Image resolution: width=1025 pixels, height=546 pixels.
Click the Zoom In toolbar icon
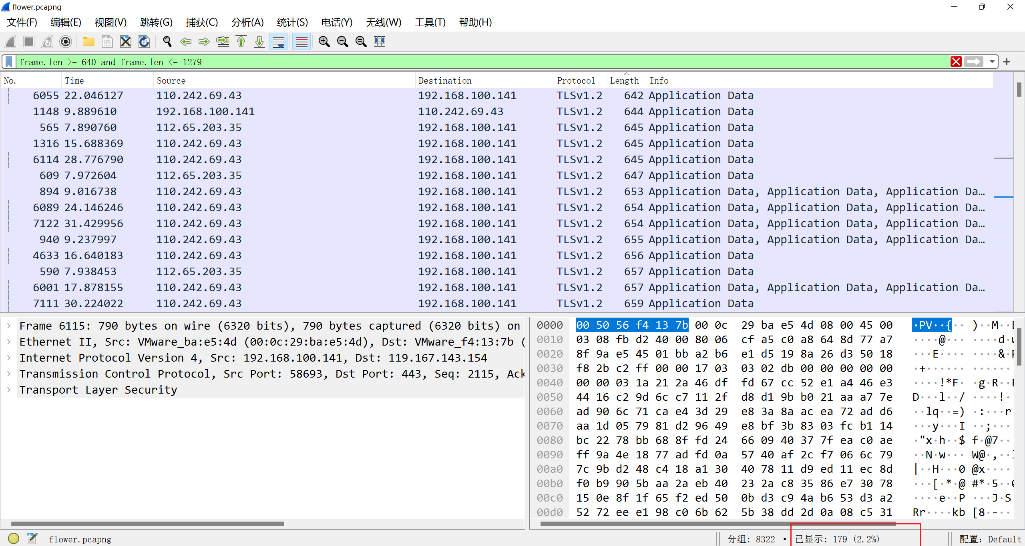pos(324,42)
